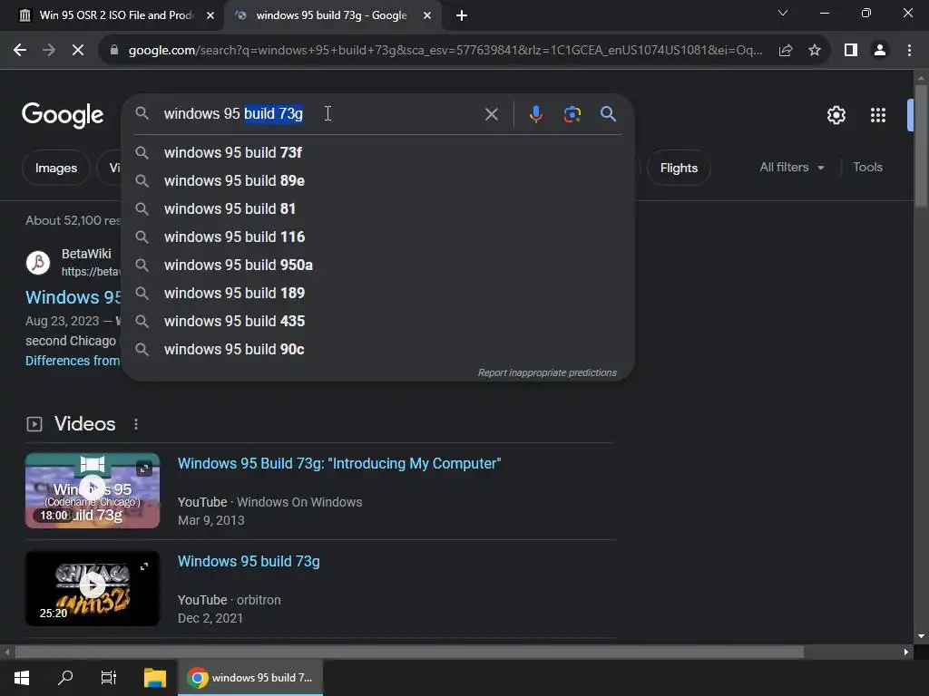View site information via the lock icon

tap(114, 51)
